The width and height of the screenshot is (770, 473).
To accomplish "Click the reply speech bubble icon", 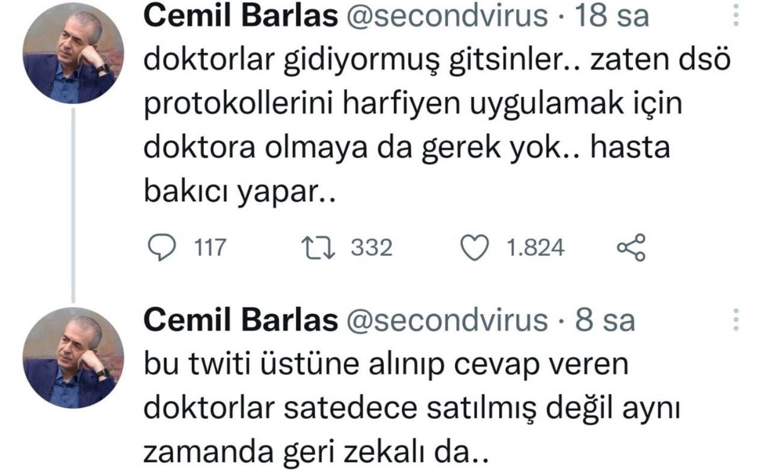I will (x=161, y=248).
